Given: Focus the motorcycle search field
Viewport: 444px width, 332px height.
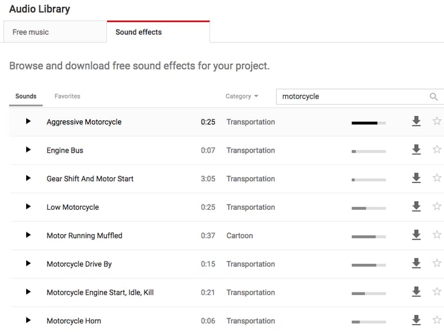Looking at the screenshot, I should pyautogui.click(x=352, y=97).
